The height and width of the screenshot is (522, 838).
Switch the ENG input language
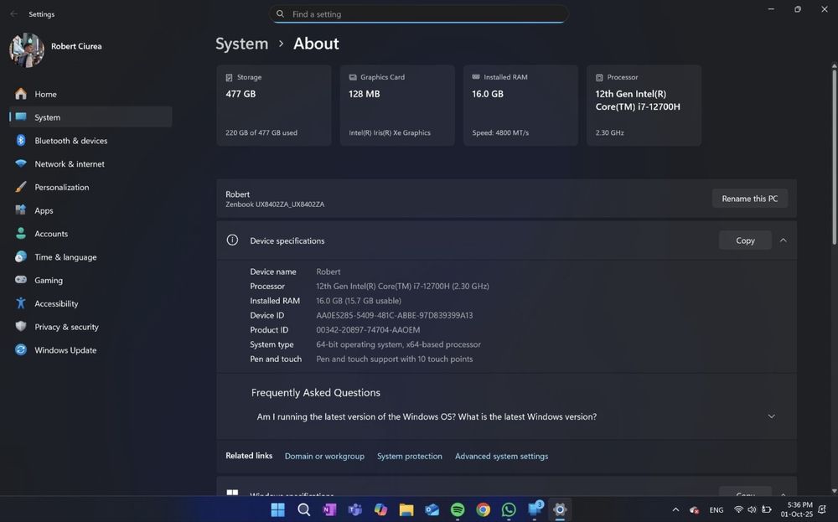click(716, 510)
